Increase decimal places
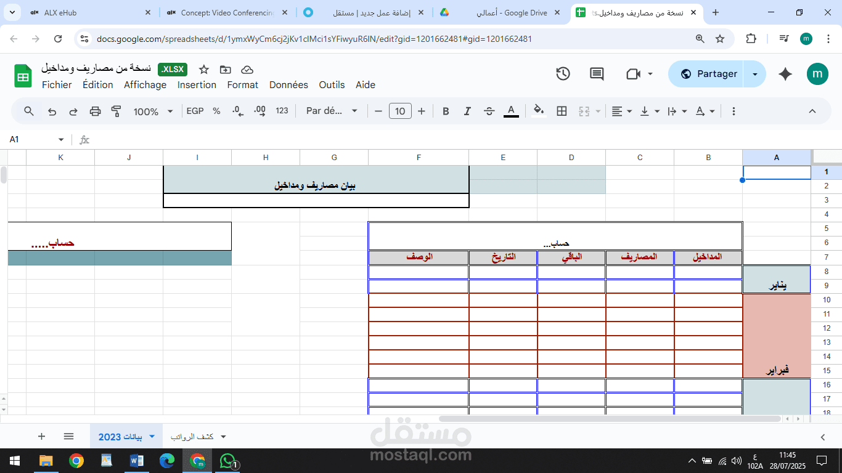This screenshot has height=473, width=842. (260, 111)
